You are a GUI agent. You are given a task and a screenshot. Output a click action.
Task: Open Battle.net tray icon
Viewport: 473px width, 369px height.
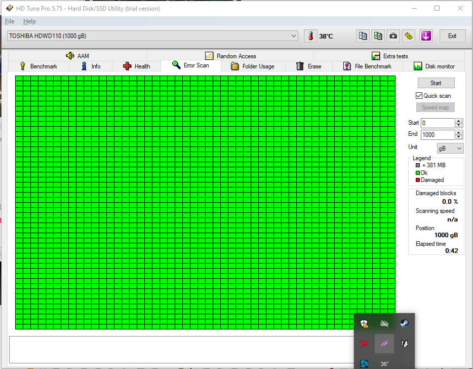point(364,363)
